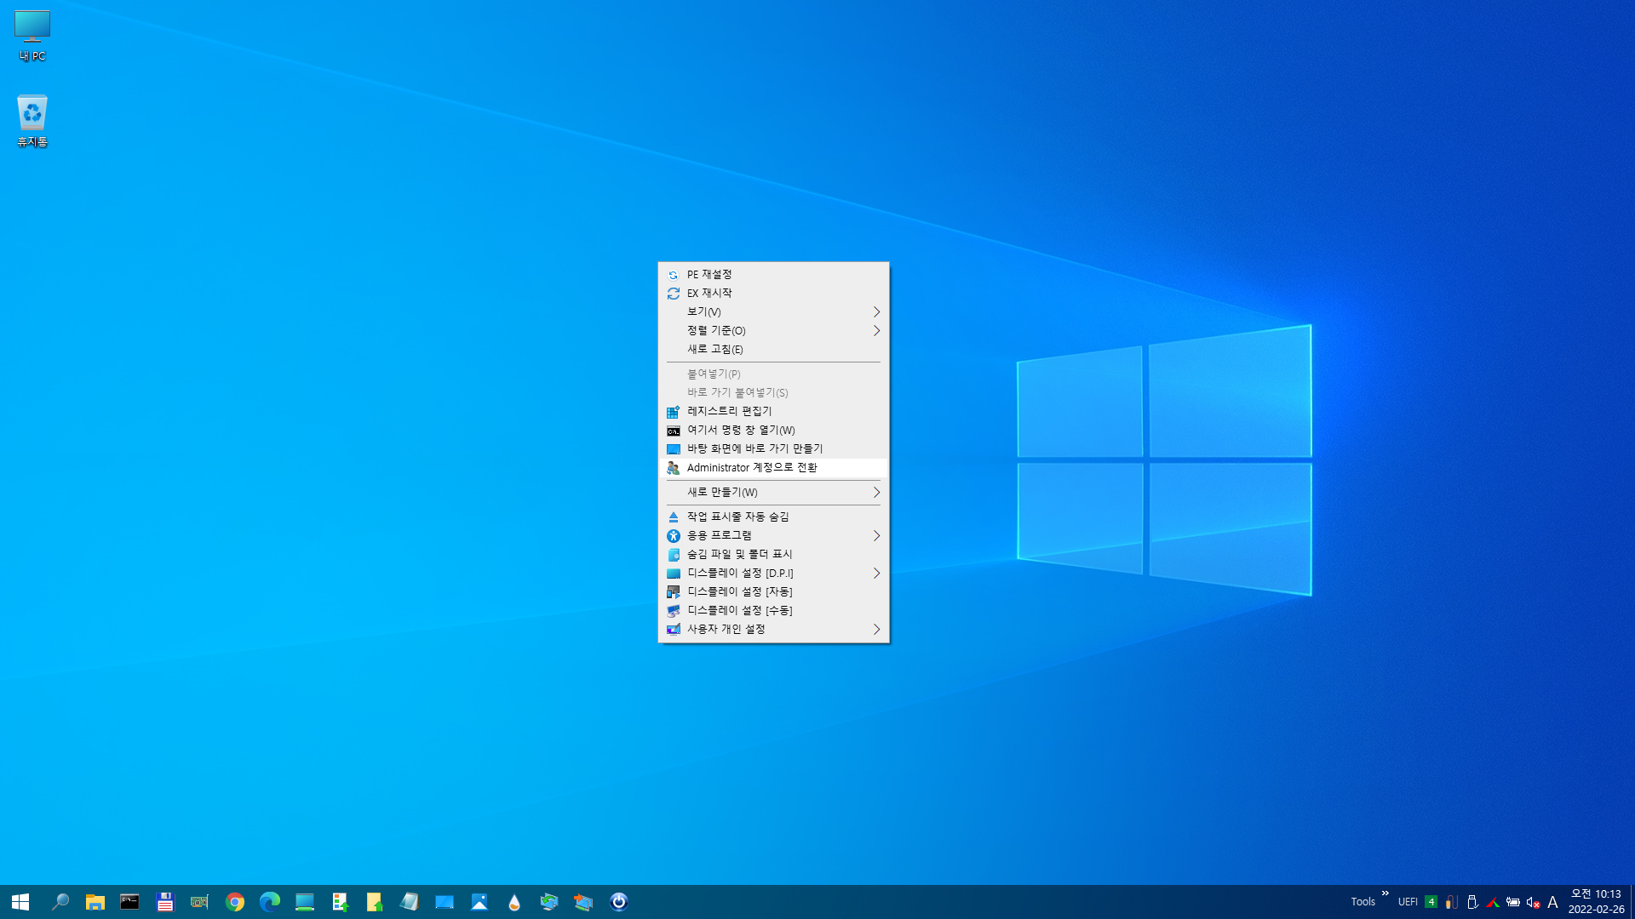
Task: Click the blue power button taskbar icon
Action: coord(619,902)
